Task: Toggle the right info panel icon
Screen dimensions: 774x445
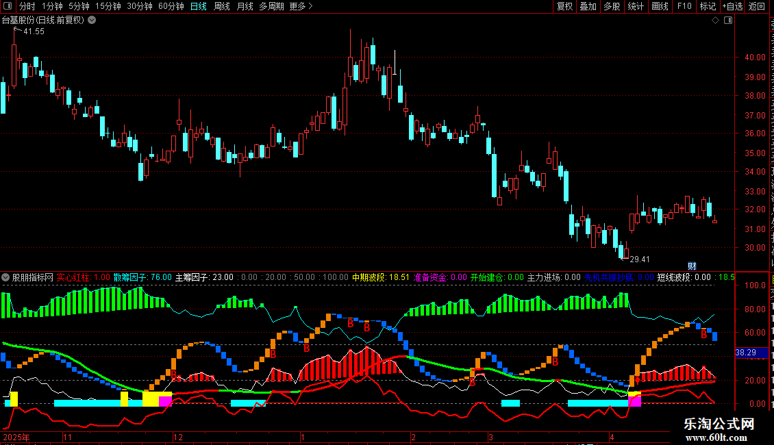Action: (x=728, y=21)
